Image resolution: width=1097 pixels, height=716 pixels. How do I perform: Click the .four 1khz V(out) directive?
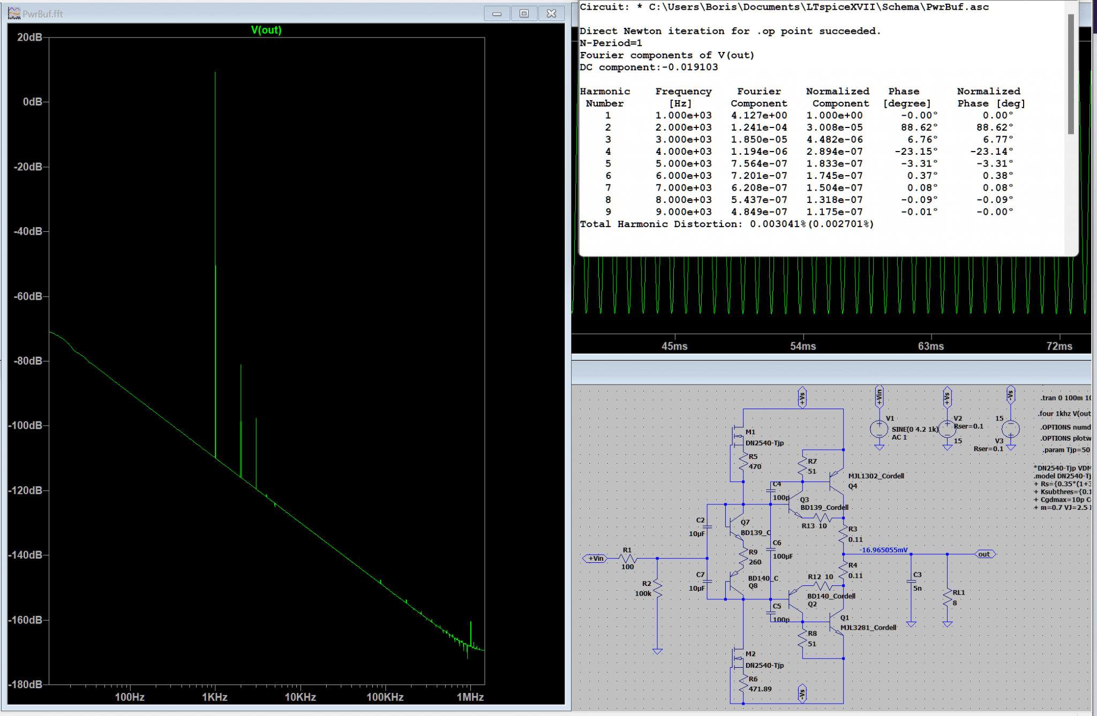pyautogui.click(x=1064, y=413)
